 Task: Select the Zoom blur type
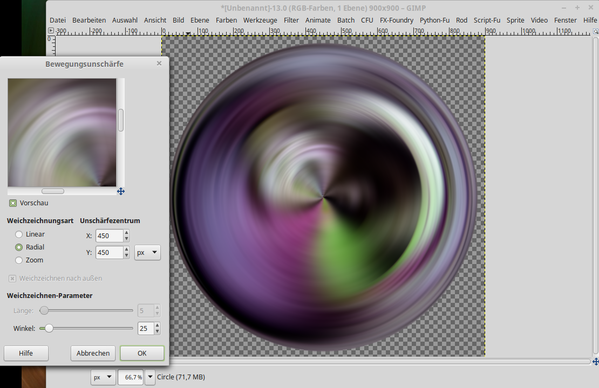19,260
